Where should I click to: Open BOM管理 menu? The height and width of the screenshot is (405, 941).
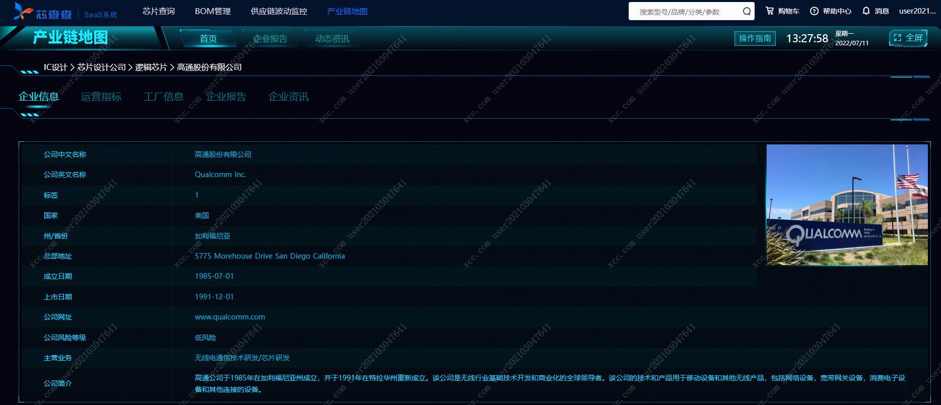[213, 11]
